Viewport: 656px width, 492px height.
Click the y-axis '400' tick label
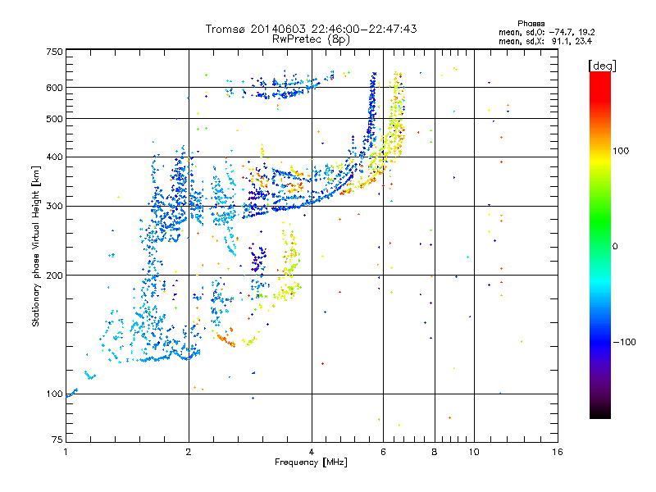click(x=54, y=157)
